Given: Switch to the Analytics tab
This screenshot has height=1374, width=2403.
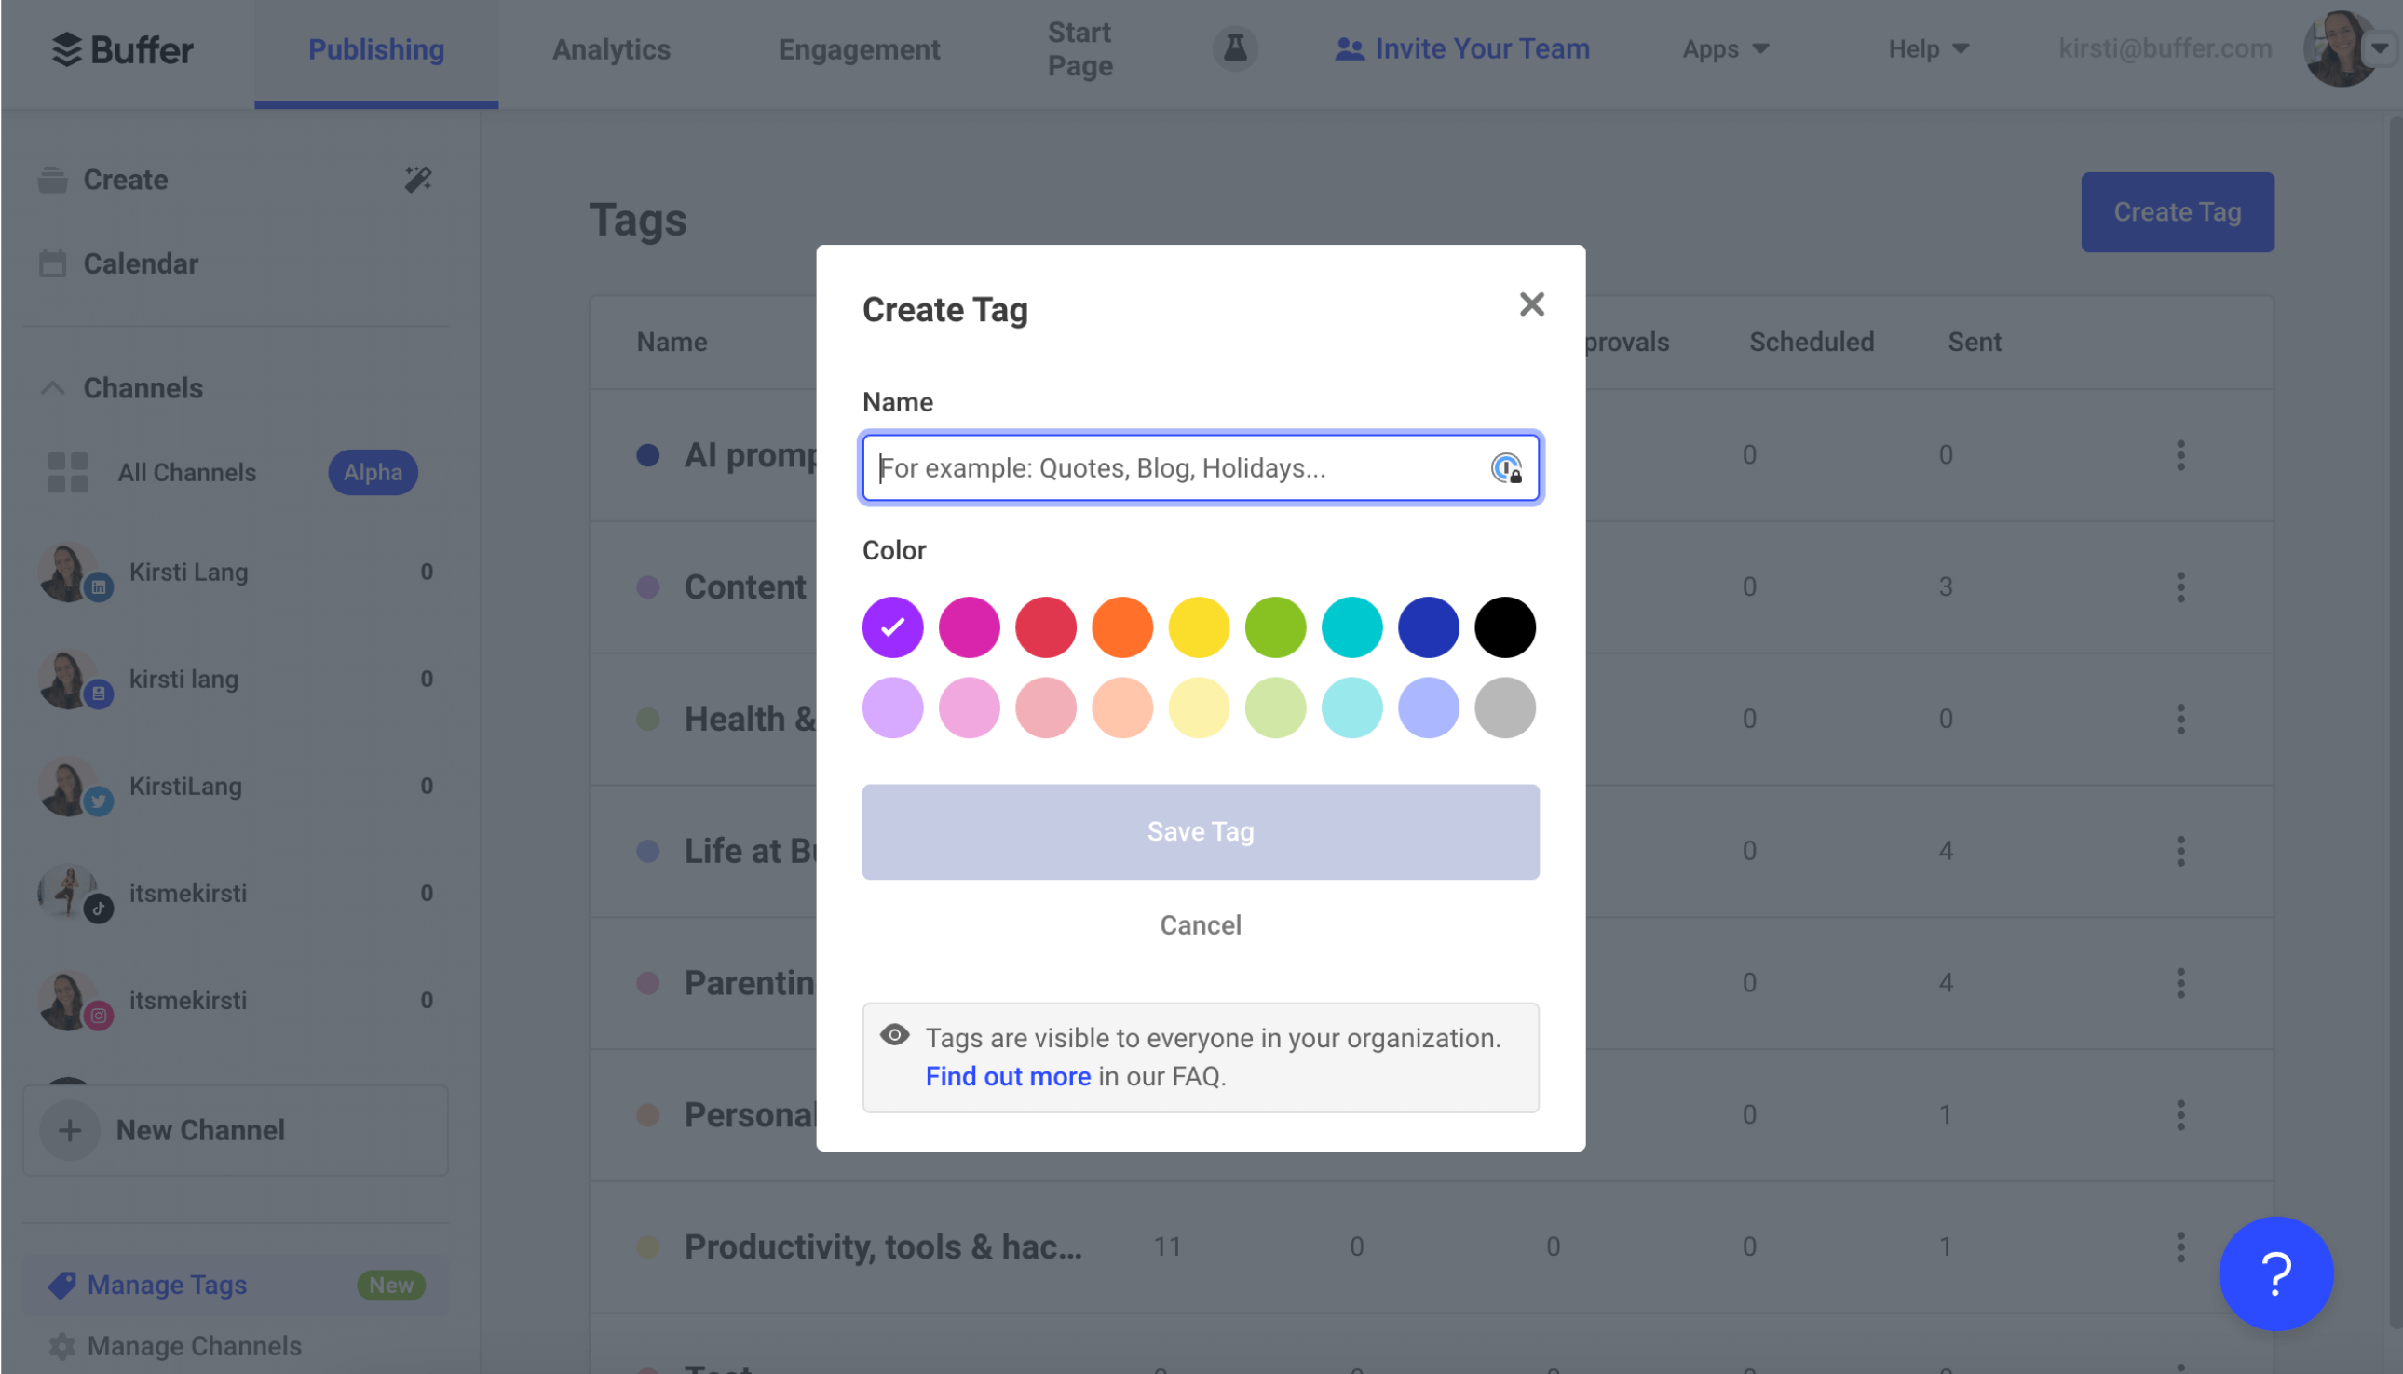Looking at the screenshot, I should [611, 47].
